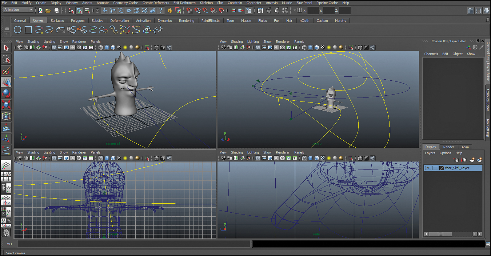The width and height of the screenshot is (491, 256).
Task: Open the Lighting menu of the persp panel
Action: [253, 42]
